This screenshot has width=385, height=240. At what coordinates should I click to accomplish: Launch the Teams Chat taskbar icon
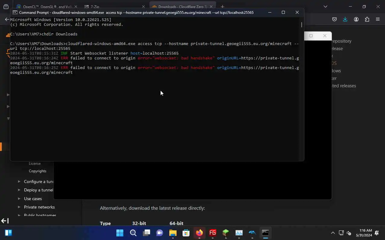point(159,233)
